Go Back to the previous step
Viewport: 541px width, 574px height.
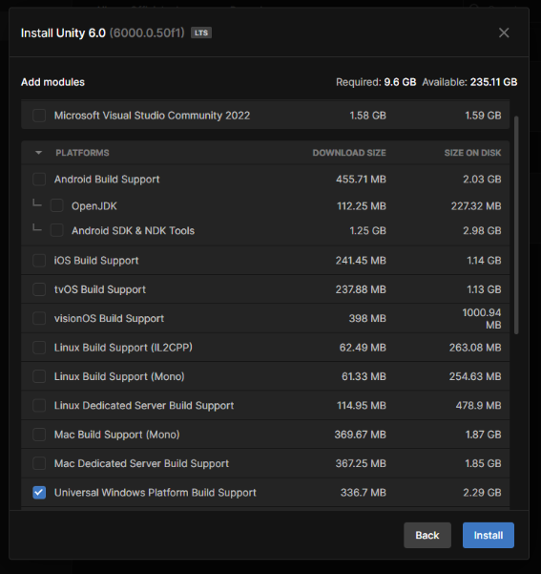[x=427, y=535]
